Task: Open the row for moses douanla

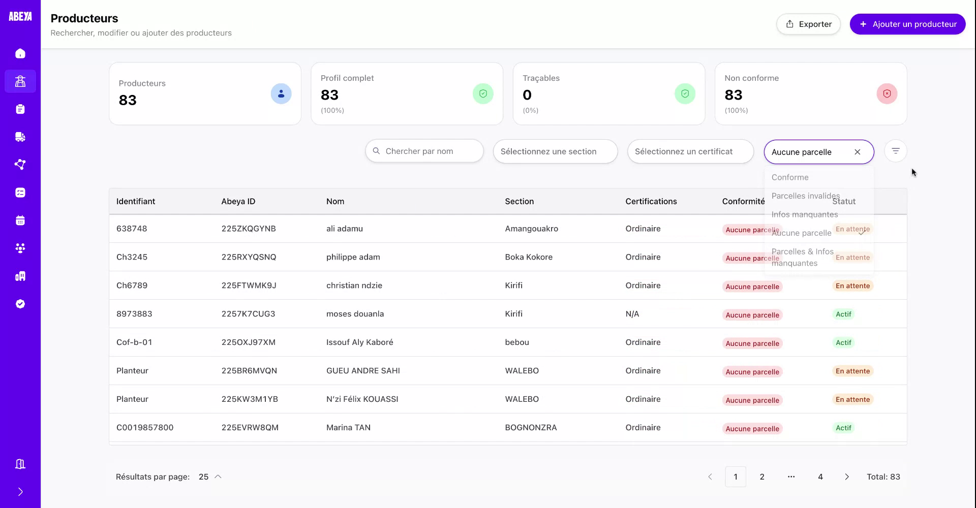Action: click(x=508, y=314)
